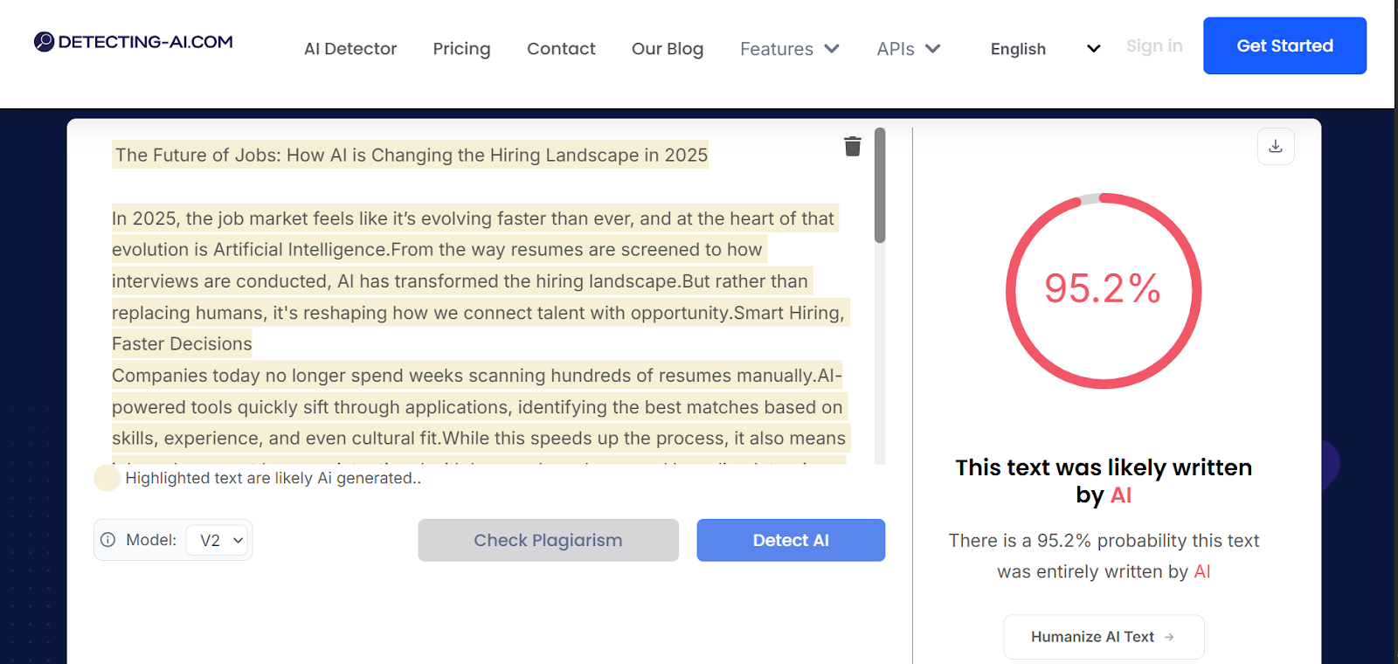The height and width of the screenshot is (664, 1398).
Task: Click the Sign in link
Action: [x=1153, y=46]
